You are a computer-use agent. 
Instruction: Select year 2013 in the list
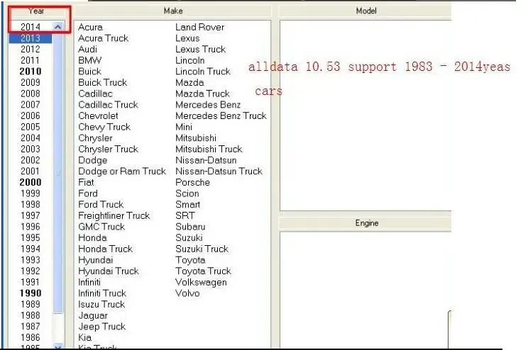click(31, 38)
